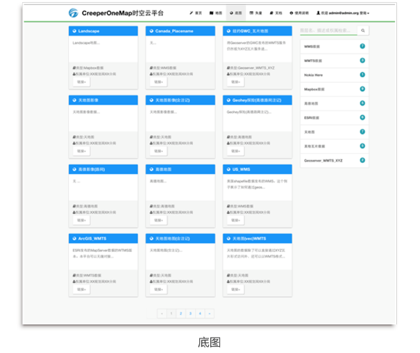Filter by Mapbox数据 category
This screenshot has width=420, height=353.
pos(316,89)
